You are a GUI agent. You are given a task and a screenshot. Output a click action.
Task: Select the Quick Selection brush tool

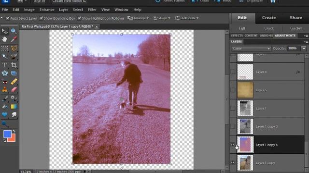(x=14, y=57)
